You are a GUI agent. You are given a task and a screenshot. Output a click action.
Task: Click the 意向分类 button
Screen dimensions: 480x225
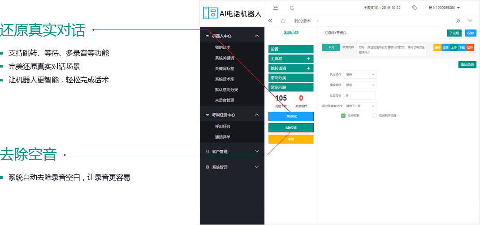click(291, 78)
